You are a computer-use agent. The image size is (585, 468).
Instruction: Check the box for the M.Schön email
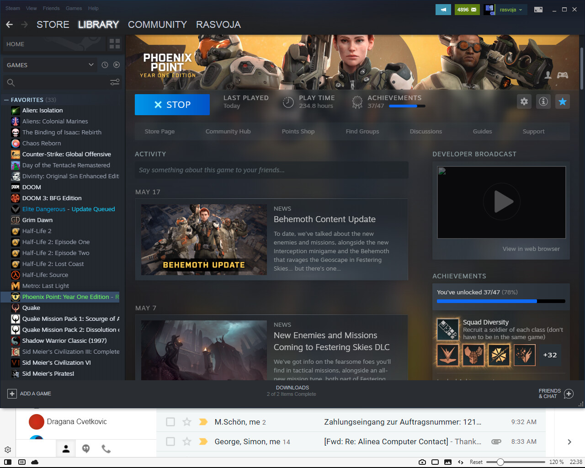(x=170, y=422)
